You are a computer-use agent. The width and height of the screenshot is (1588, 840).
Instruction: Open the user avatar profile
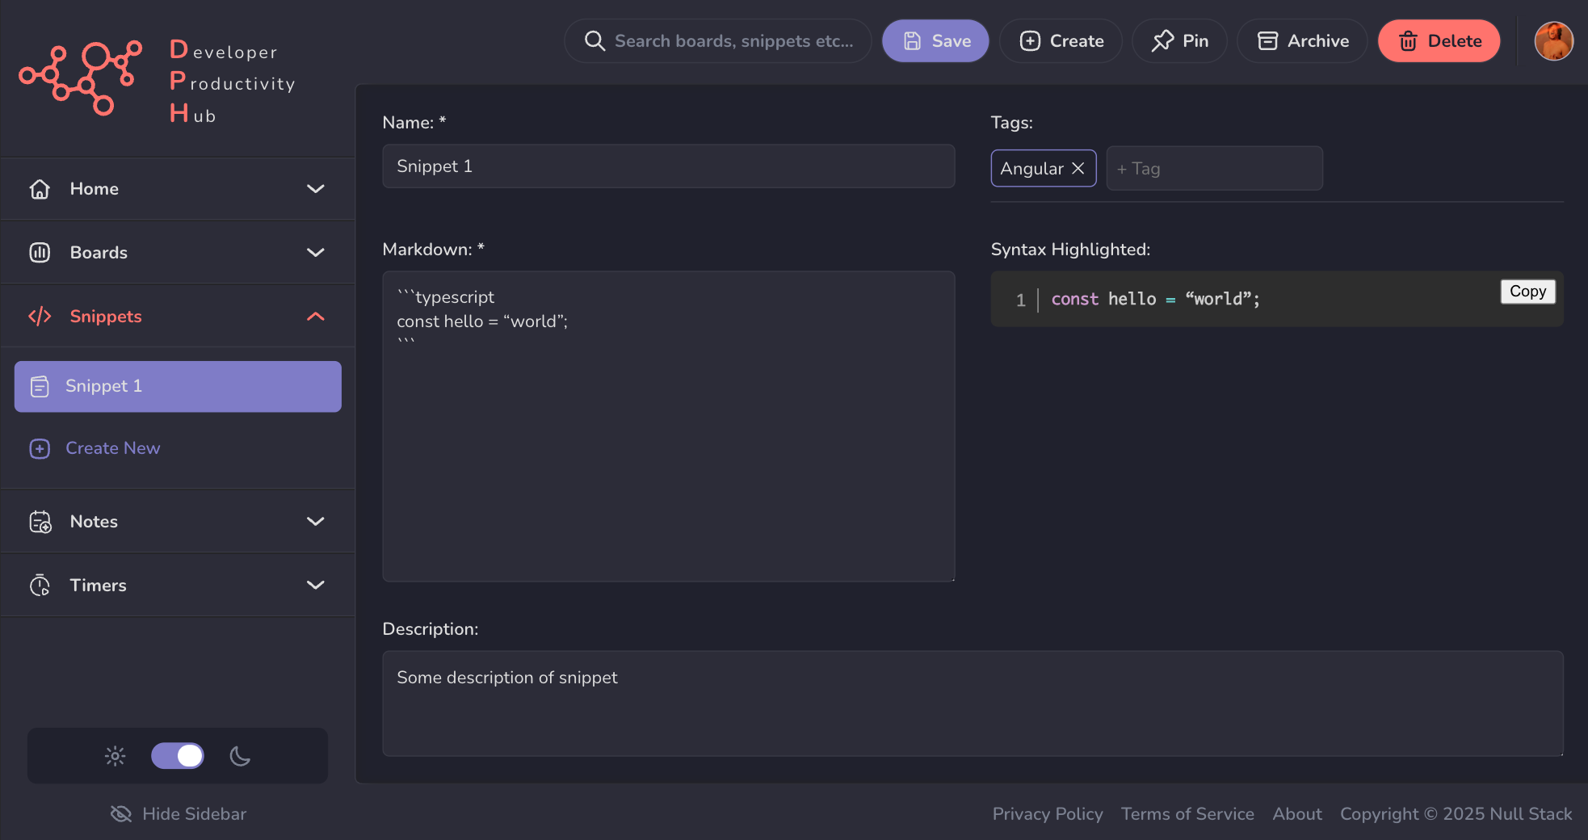click(x=1553, y=40)
